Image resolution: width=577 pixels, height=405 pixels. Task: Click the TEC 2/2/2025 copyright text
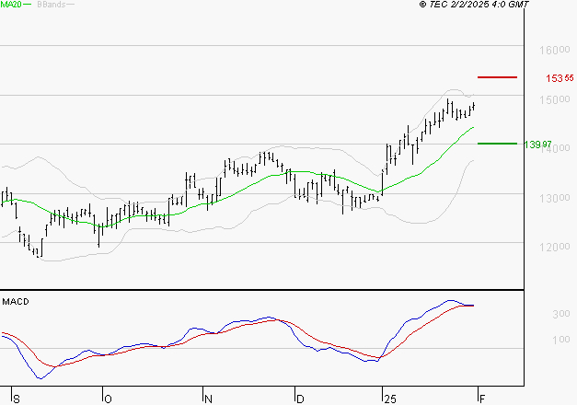[x=474, y=5]
